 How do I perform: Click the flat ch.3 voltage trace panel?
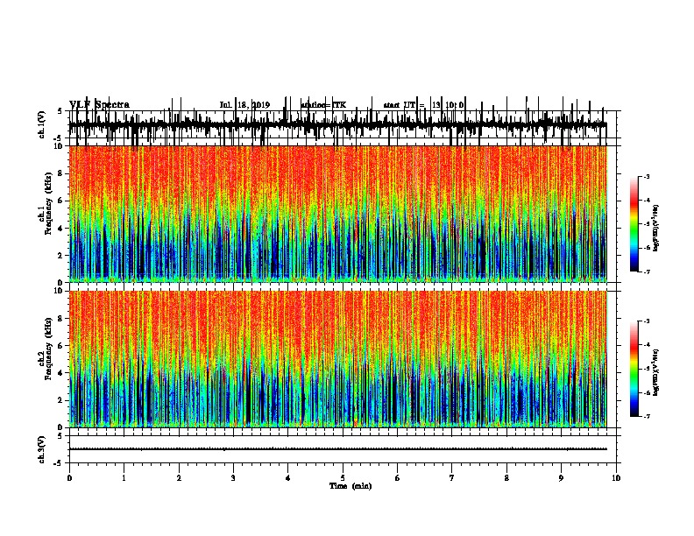click(x=343, y=449)
